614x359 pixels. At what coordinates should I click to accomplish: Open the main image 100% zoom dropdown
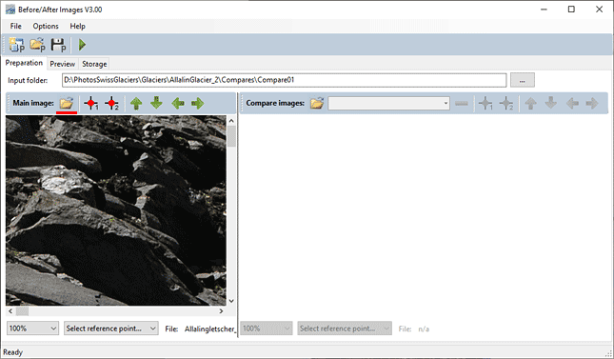(x=32, y=329)
